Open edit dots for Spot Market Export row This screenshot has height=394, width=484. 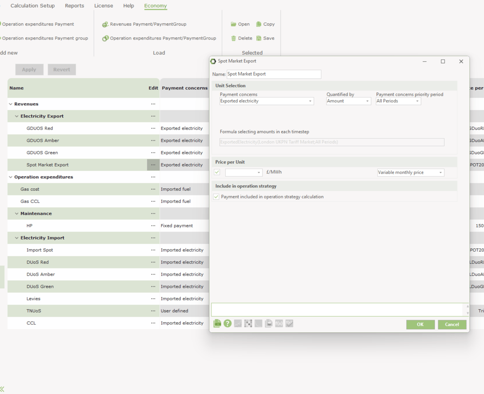(x=153, y=165)
